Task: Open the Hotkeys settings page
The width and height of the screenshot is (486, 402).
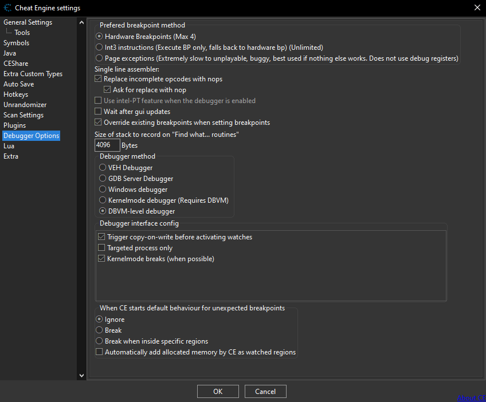Action: [15, 94]
